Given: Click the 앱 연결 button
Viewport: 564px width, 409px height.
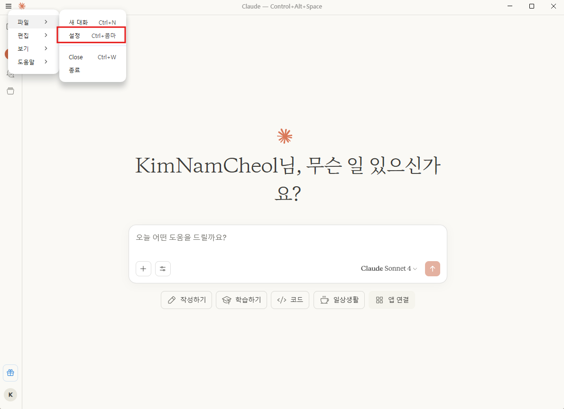Looking at the screenshot, I should [392, 300].
